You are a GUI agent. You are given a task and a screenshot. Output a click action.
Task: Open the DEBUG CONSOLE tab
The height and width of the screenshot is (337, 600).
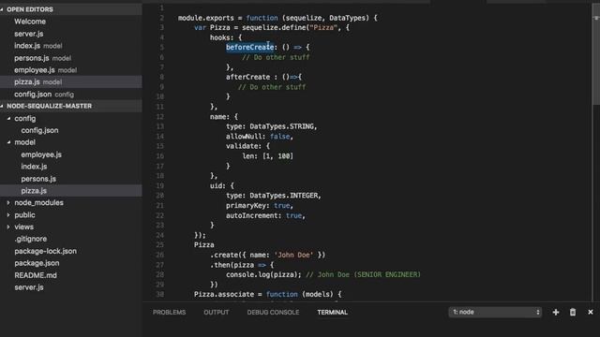click(x=273, y=312)
